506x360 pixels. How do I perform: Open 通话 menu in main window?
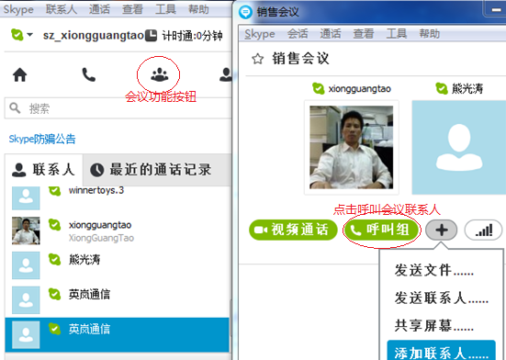[x=99, y=9]
